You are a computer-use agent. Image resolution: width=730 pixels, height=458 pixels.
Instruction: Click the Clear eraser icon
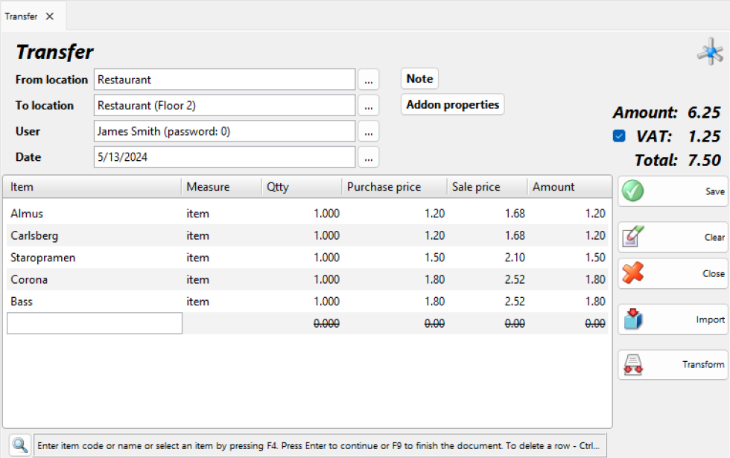pos(632,237)
